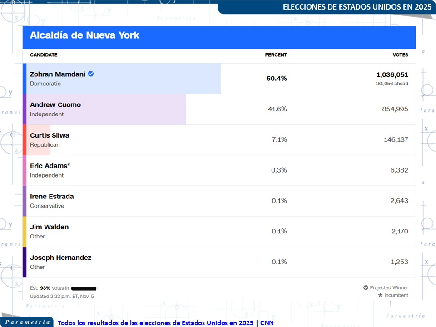Click Irene Estrada's candidate name
Viewport: 436px width, 327px height.
52,197
